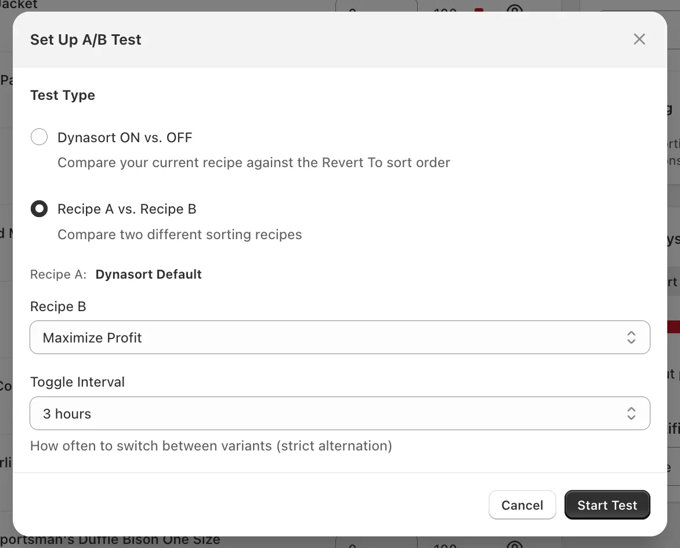Viewport: 680px width, 548px height.
Task: Open the Toggle Interval dropdown showing 3 hours
Action: [340, 413]
